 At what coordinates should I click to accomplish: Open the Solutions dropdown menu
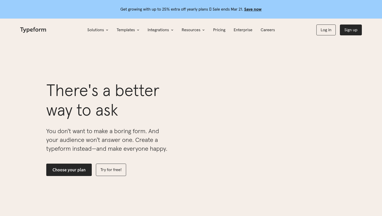coord(98,30)
